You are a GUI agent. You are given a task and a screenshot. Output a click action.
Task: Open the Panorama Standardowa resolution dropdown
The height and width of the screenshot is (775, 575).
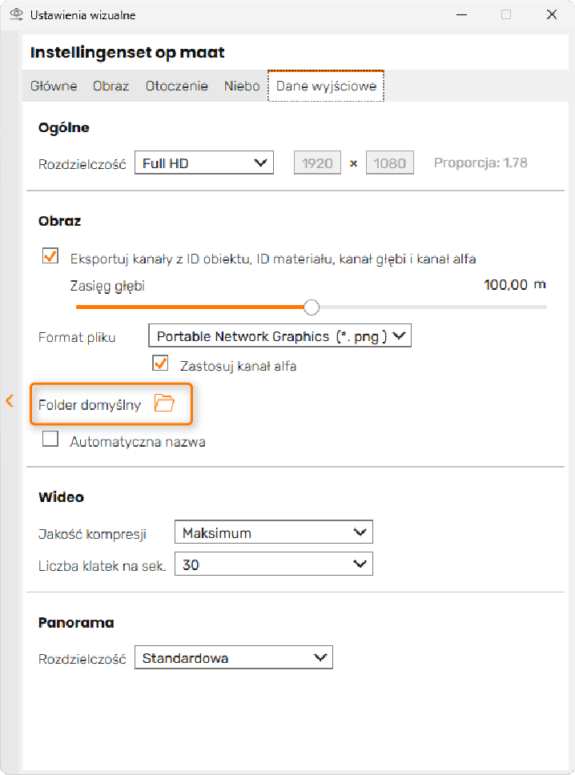click(233, 657)
